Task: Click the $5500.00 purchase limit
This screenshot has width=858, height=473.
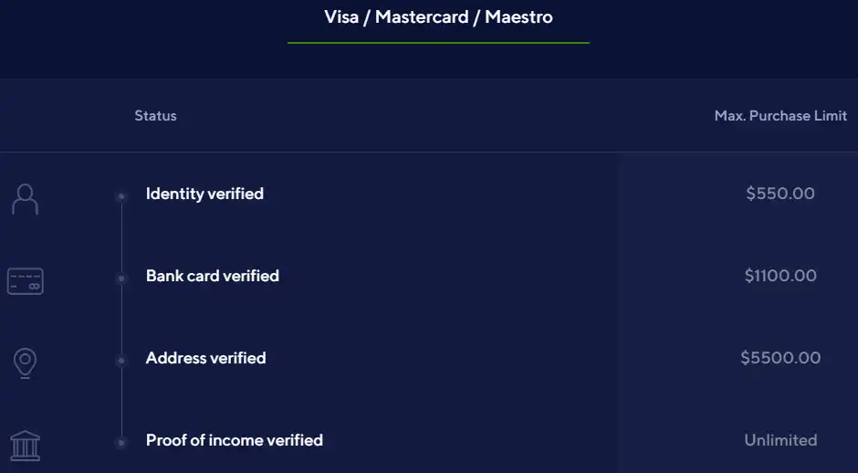Action: pos(780,357)
